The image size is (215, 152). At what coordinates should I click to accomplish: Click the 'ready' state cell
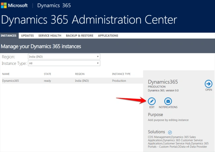(x=47, y=81)
